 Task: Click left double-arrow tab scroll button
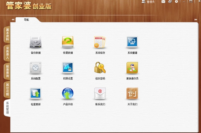coord(13,20)
